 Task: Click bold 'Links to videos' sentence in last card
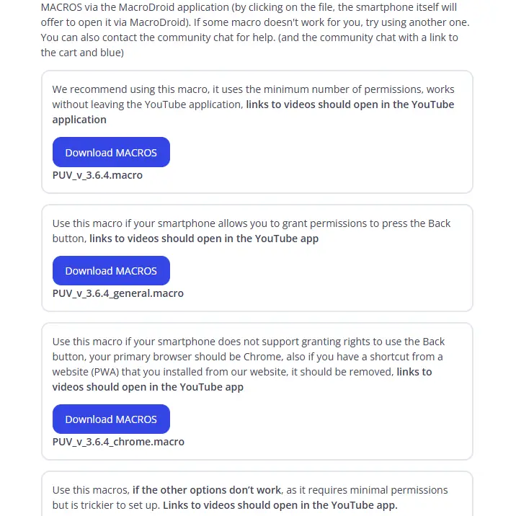280,505
